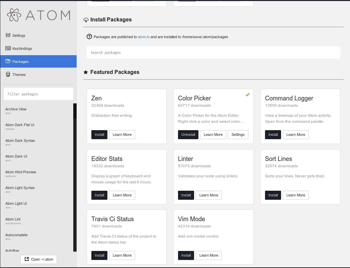The height and width of the screenshot is (268, 350).
Task: Select Autocomplete in package list
Action: [x=16, y=235]
